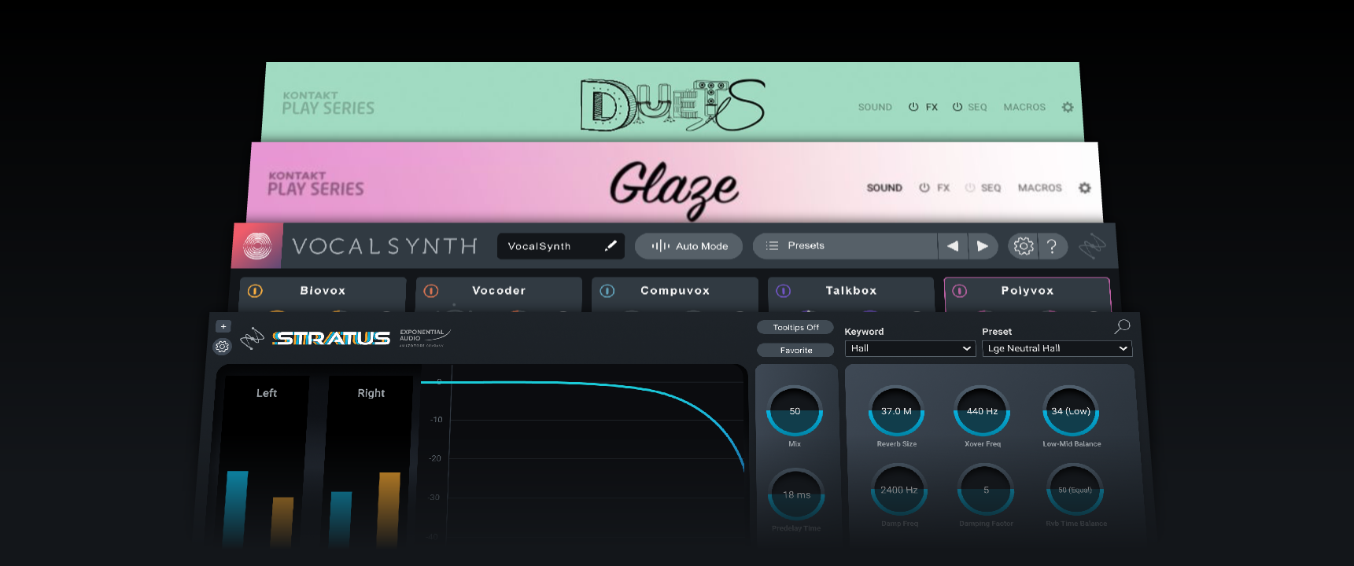Click the VocalSynth name field
The image size is (1354, 566).
click(561, 246)
